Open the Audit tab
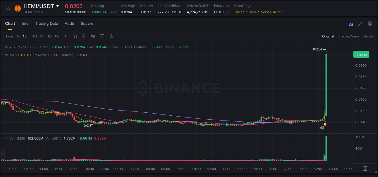378x177 pixels. (69, 23)
